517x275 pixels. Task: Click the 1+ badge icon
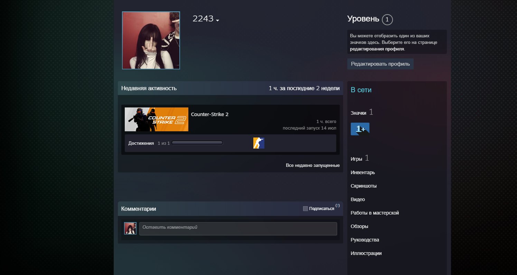click(360, 129)
